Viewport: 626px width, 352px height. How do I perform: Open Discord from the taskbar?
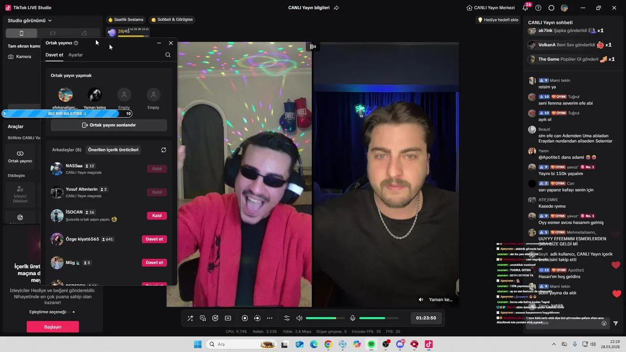(400, 344)
